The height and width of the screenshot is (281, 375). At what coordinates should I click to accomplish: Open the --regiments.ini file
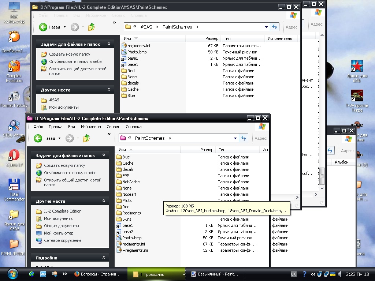tap(135, 250)
